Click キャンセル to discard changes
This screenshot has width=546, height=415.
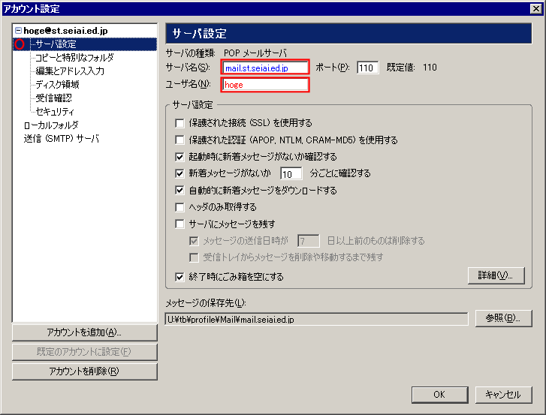pyautogui.click(x=503, y=395)
